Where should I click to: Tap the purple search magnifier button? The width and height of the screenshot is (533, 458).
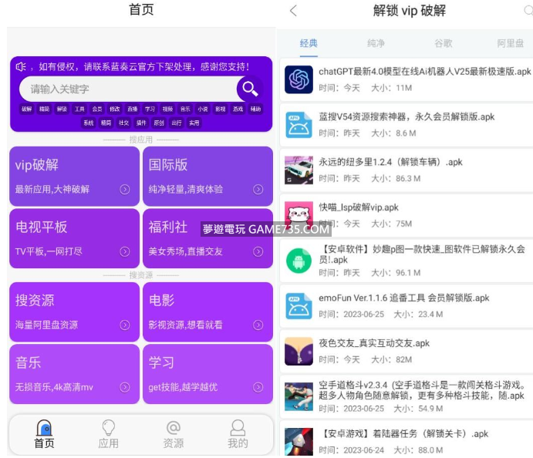pos(250,89)
